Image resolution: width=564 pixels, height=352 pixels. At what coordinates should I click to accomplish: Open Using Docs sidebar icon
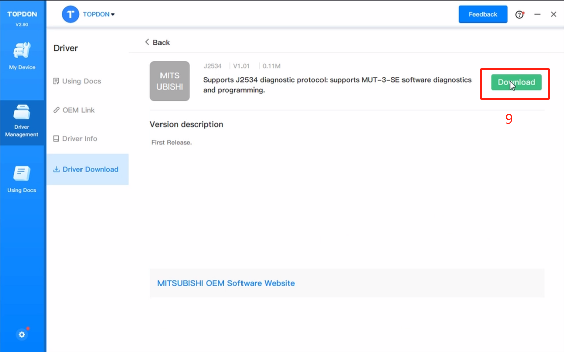point(22,173)
